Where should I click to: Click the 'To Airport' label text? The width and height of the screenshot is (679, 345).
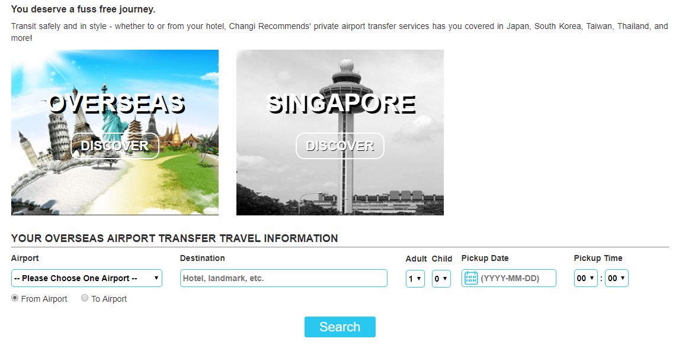point(109,299)
